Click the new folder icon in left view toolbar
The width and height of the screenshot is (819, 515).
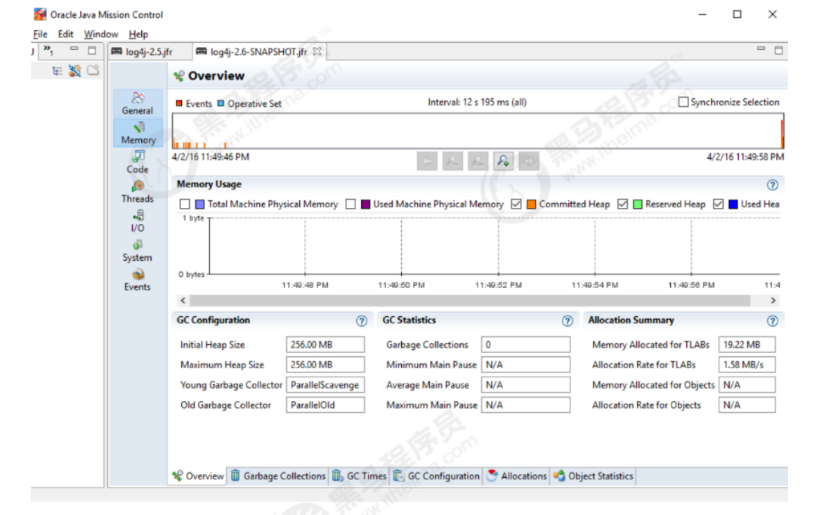tap(93, 70)
